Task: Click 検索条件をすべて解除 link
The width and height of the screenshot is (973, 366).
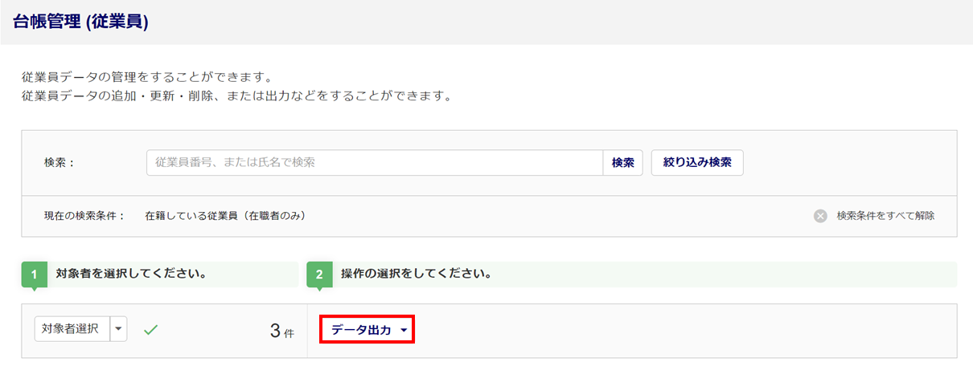Action: tap(886, 216)
